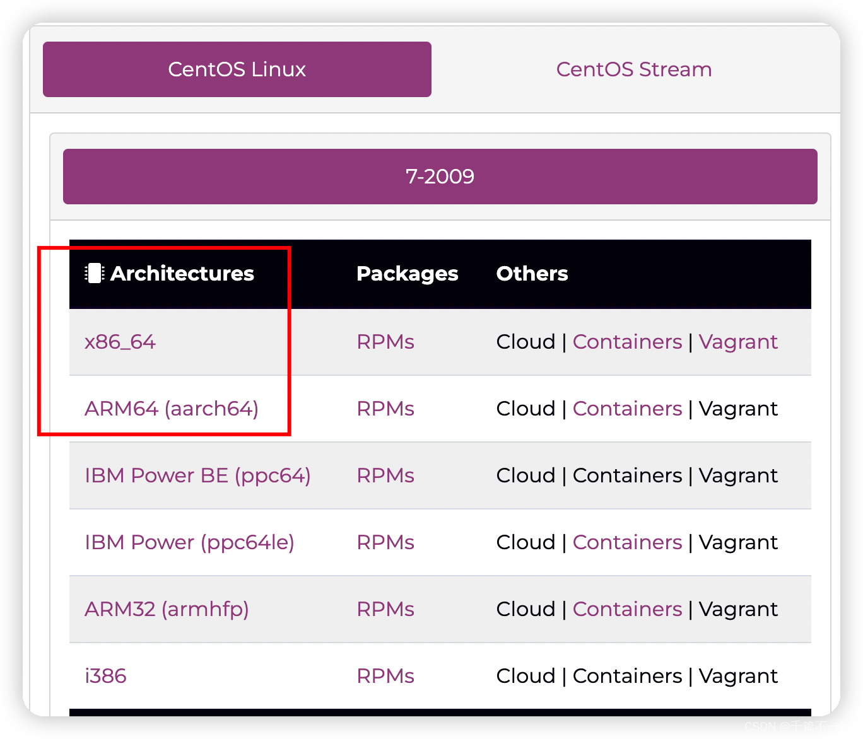Open the i386 architecture link

pos(105,676)
